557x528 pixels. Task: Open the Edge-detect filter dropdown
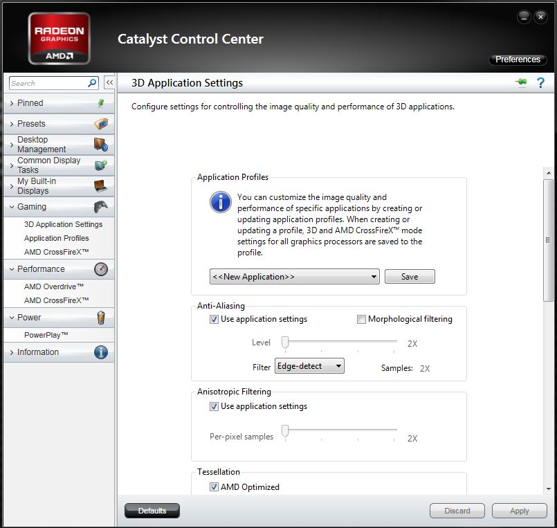pyautogui.click(x=309, y=366)
